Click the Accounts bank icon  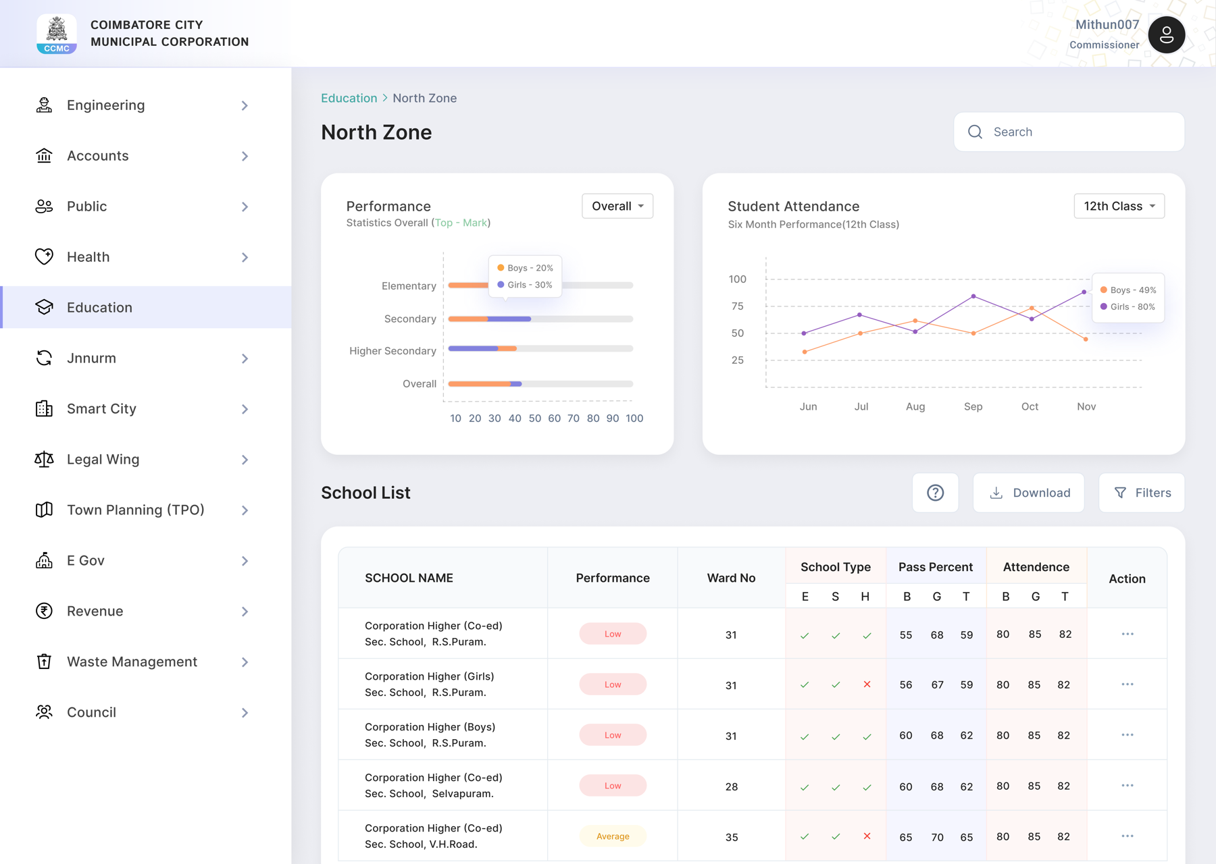[44, 156]
